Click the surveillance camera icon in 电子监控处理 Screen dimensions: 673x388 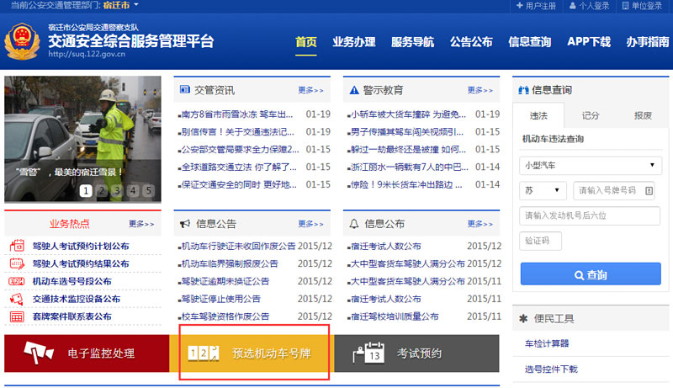coord(39,353)
